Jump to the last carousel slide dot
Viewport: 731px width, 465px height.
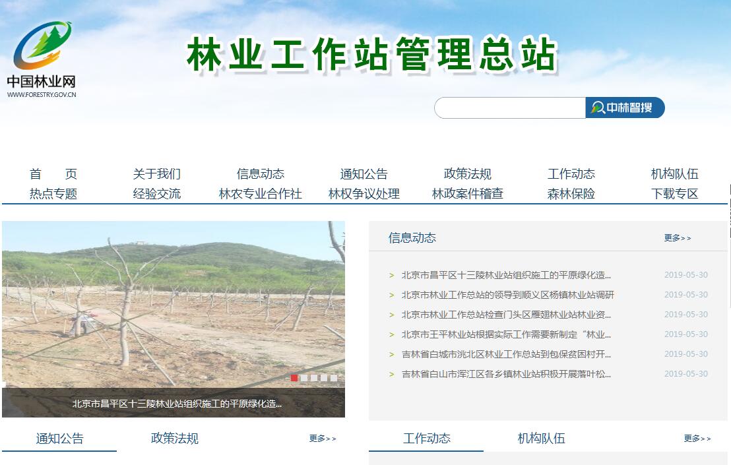pos(334,378)
